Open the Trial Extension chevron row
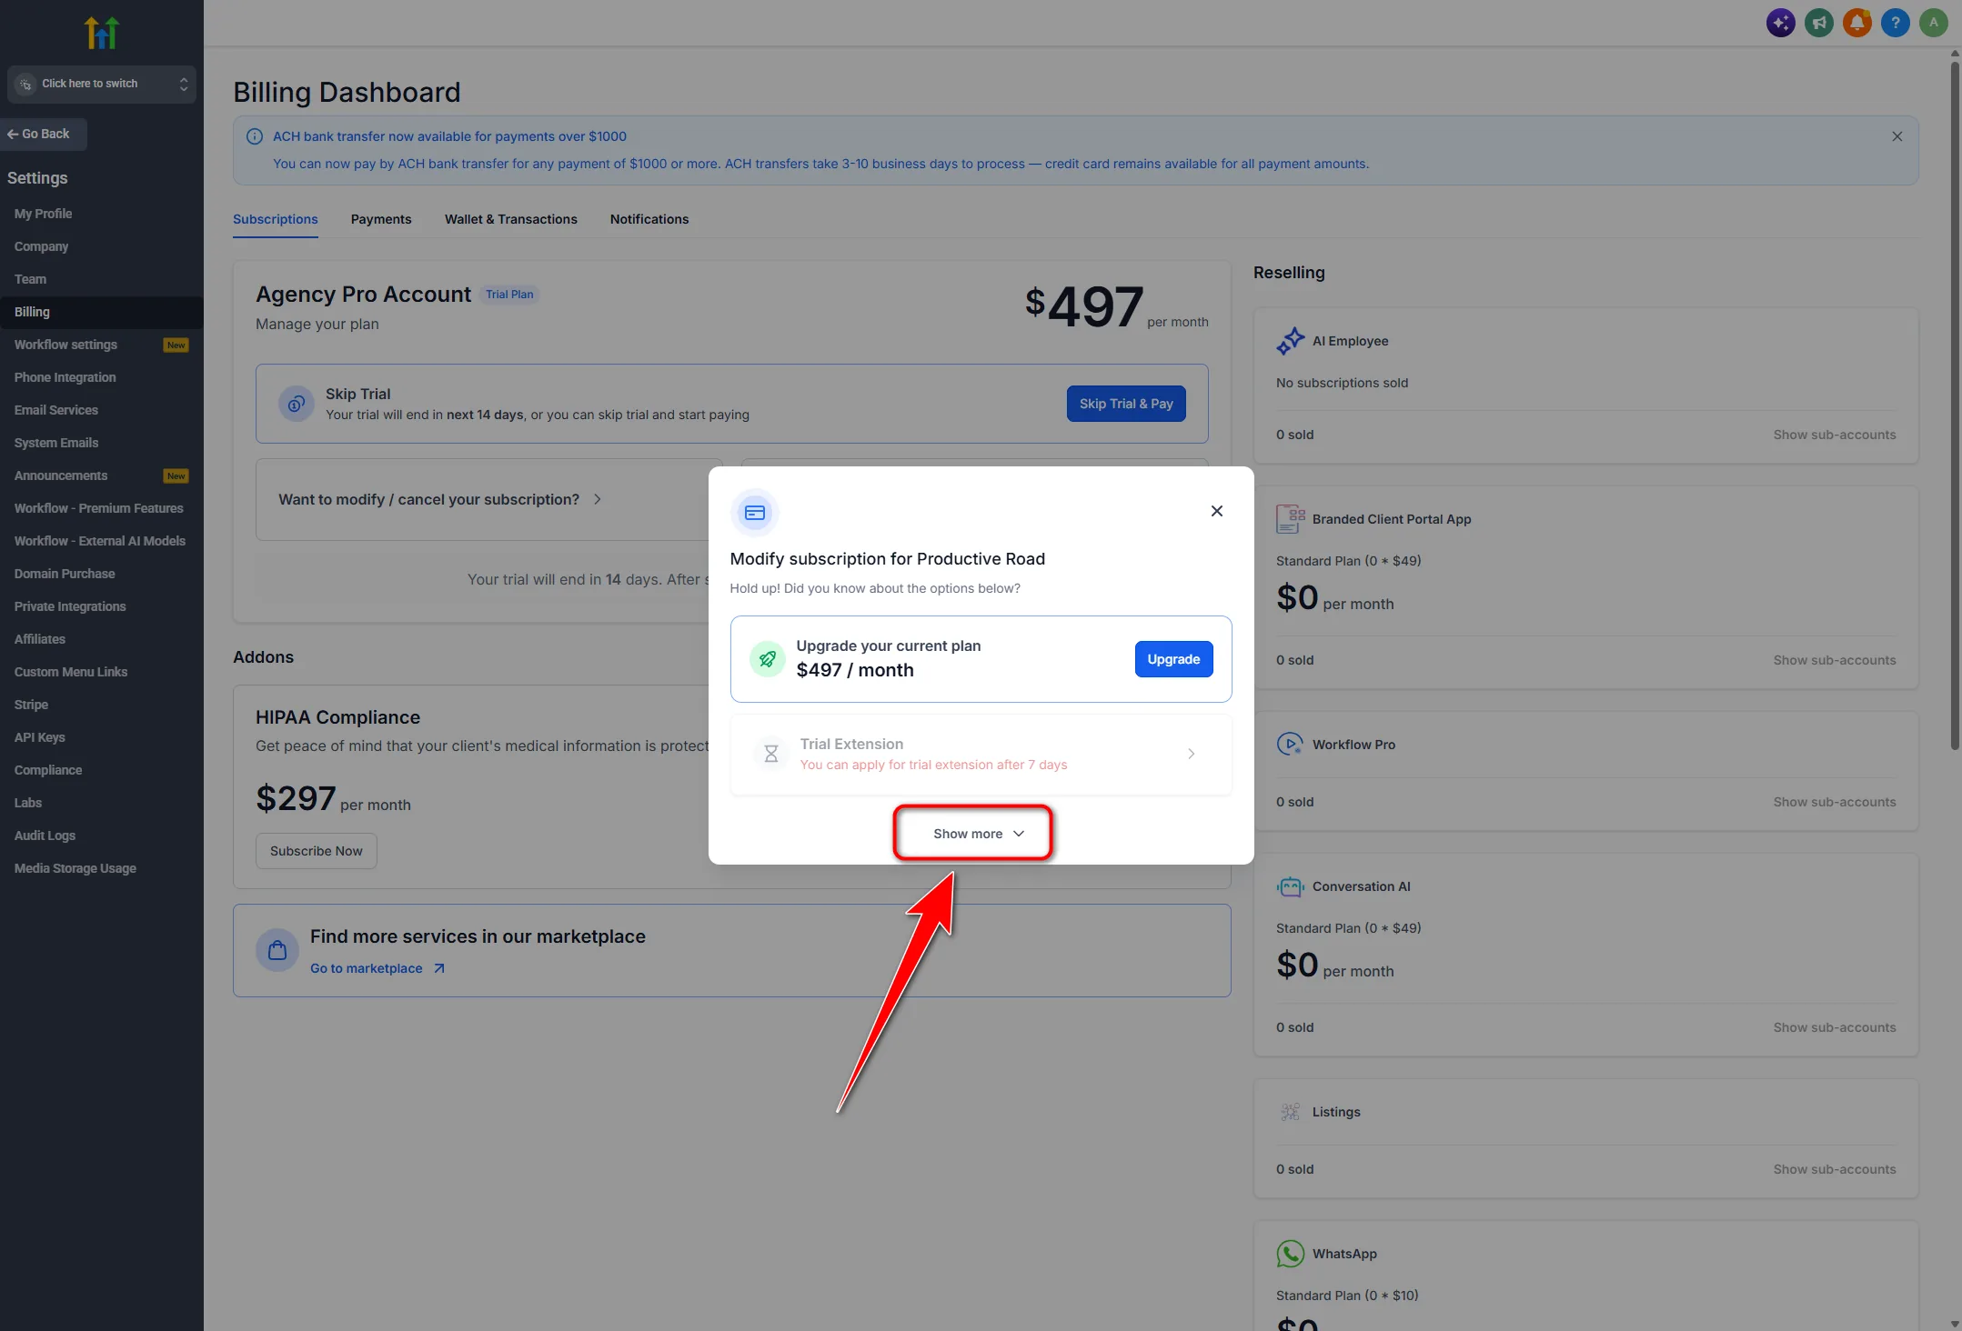 tap(981, 754)
